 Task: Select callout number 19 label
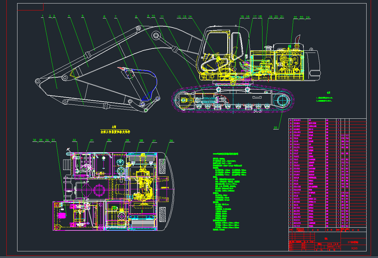270,16
